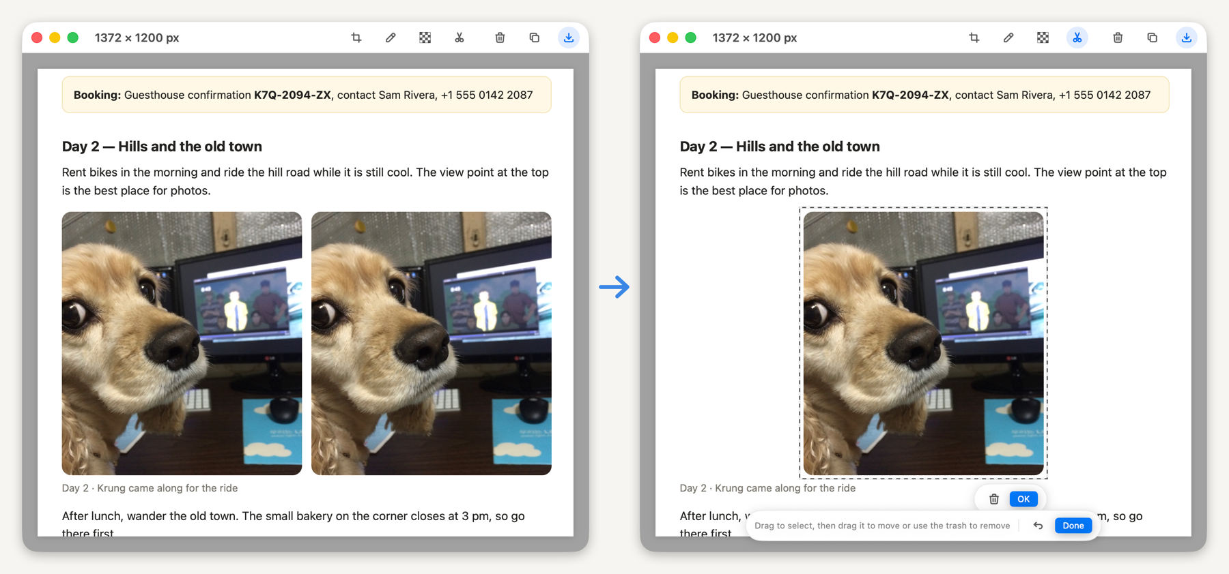Click the 'Rent bikes in the morning' paragraph, right window

point(924,181)
